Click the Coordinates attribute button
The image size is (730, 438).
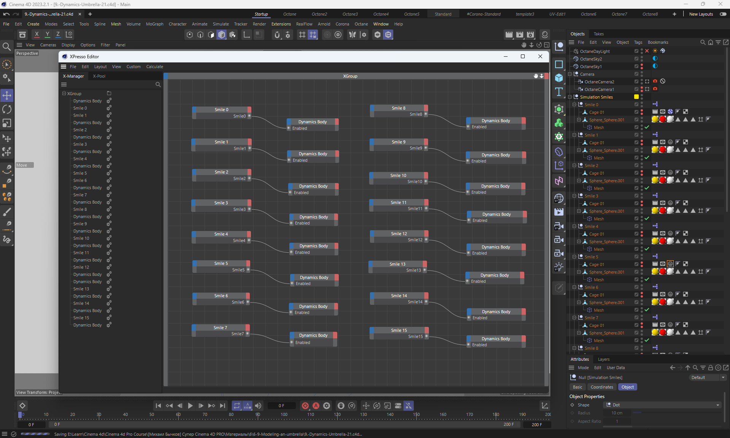pos(601,387)
